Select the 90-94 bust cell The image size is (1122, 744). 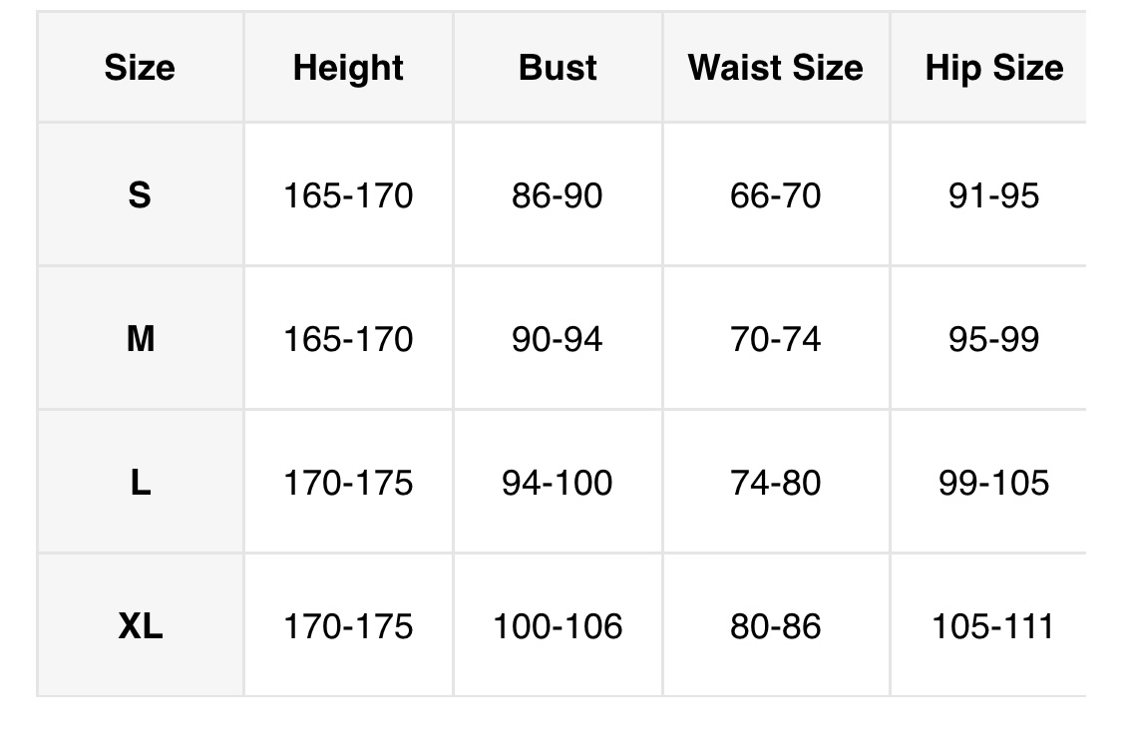click(558, 339)
